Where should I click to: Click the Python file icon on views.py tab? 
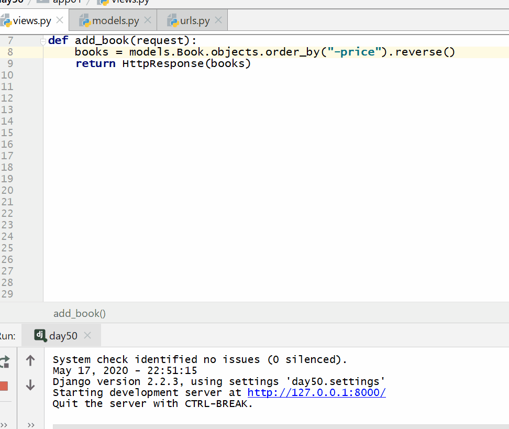pos(8,20)
